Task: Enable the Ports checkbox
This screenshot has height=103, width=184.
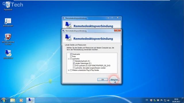Action: tap(71, 57)
